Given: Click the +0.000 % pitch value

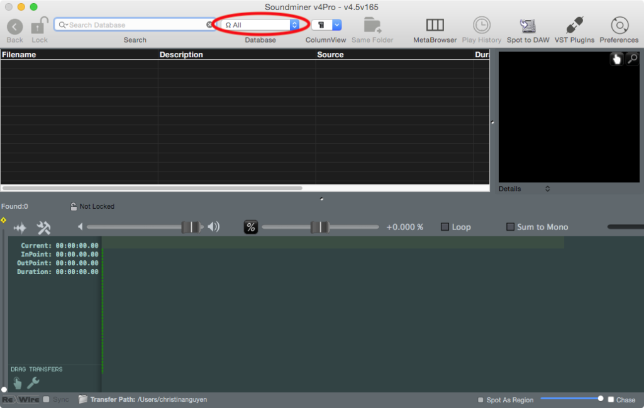Looking at the screenshot, I should tap(404, 227).
